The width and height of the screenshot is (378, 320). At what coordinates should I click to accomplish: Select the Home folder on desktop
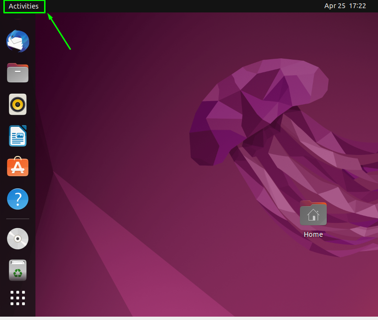click(313, 213)
